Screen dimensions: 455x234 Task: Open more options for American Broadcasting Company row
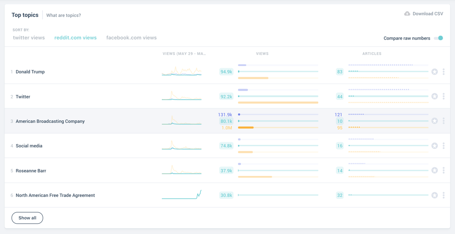(444, 121)
